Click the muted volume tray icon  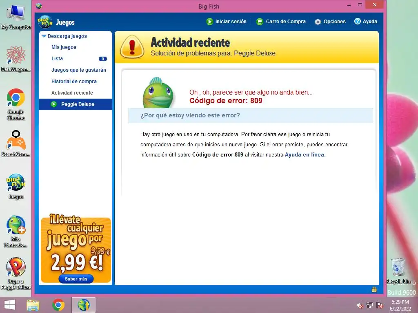click(x=360, y=305)
